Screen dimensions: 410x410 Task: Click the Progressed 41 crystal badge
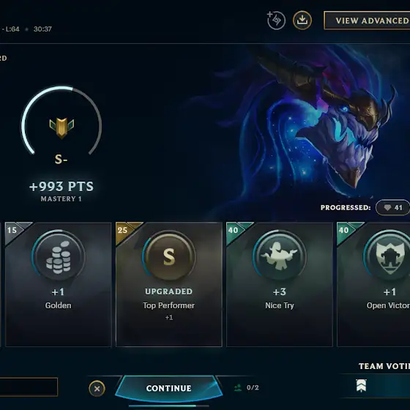click(392, 208)
